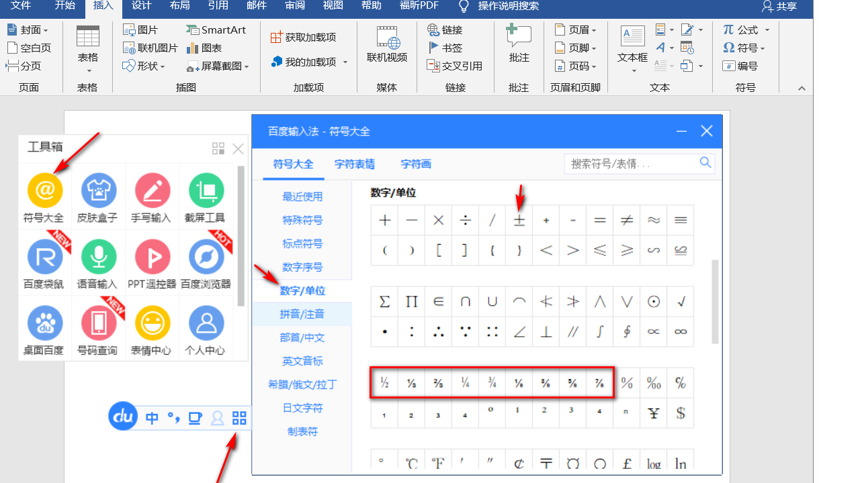Open the IME toolbox grid icon
This screenshot has height=483, width=860.
[239, 419]
